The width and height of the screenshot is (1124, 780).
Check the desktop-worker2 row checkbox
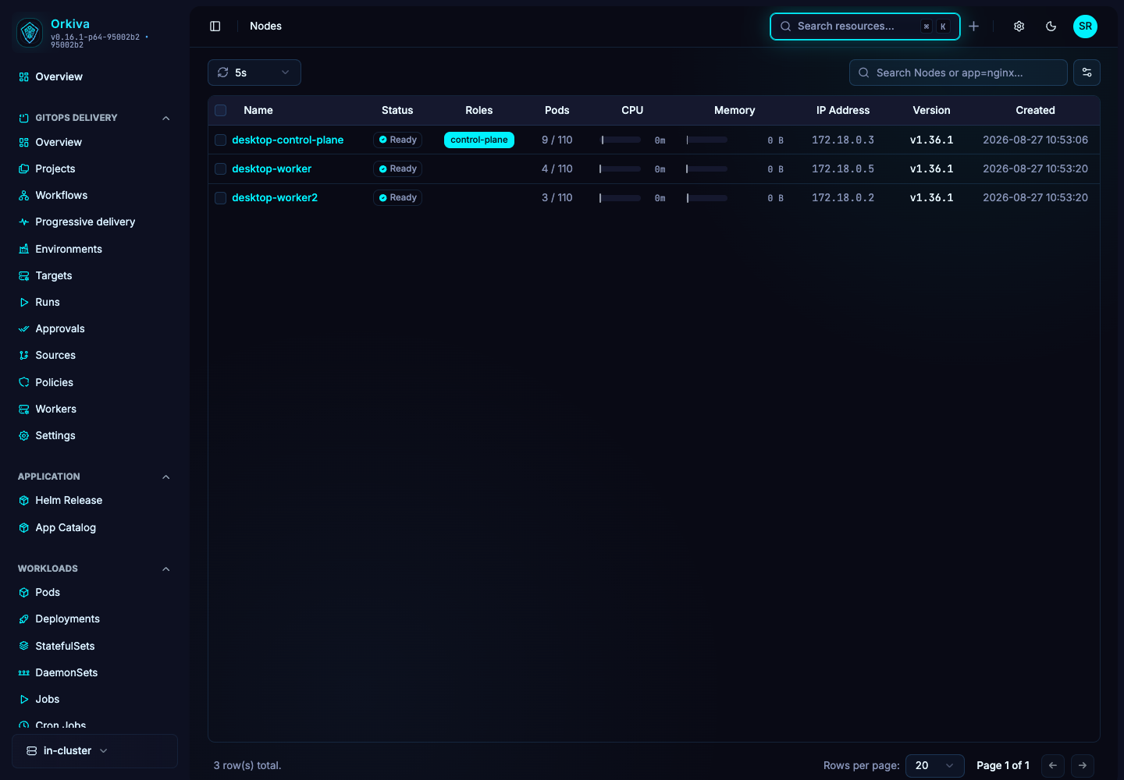(x=221, y=198)
